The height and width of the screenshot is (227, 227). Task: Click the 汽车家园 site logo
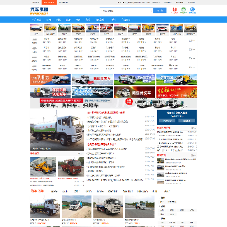click(39, 11)
